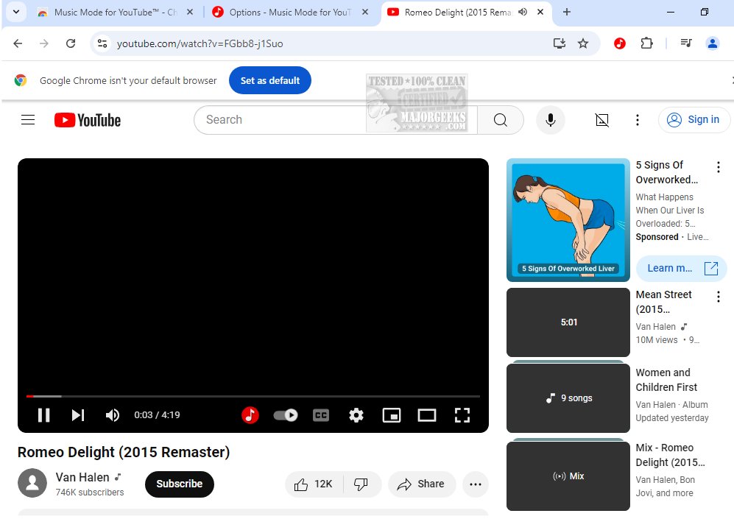Subscribe to Van Halen channel
The image size is (734, 519).
(x=180, y=484)
